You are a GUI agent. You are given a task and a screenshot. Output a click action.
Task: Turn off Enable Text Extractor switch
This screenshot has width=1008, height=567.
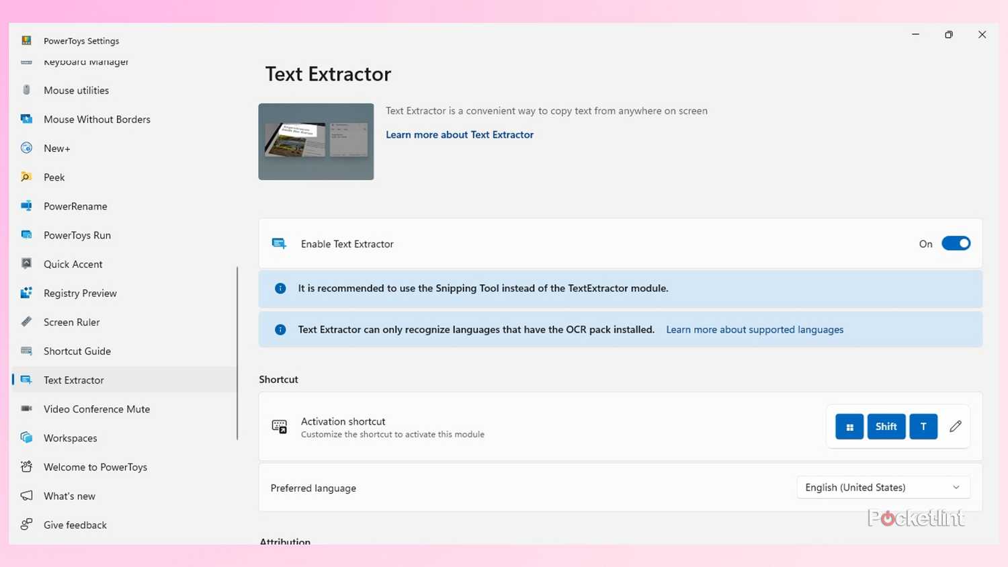click(956, 243)
